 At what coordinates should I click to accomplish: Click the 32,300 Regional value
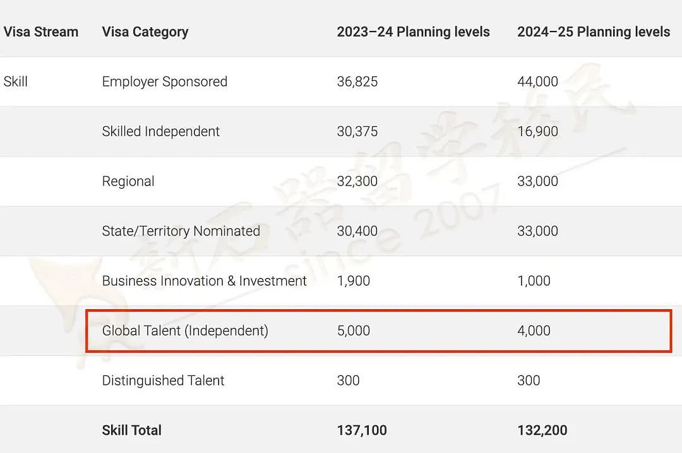click(x=357, y=181)
